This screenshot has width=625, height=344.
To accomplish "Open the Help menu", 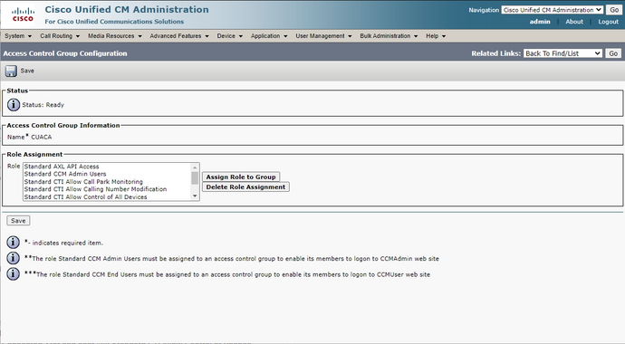I will pyautogui.click(x=436, y=36).
